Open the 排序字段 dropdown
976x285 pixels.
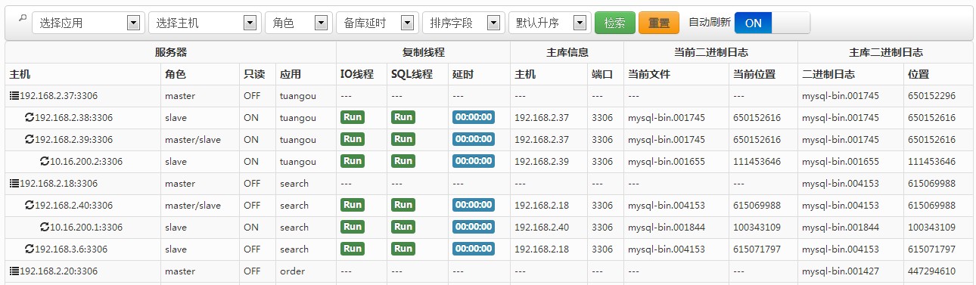point(463,23)
